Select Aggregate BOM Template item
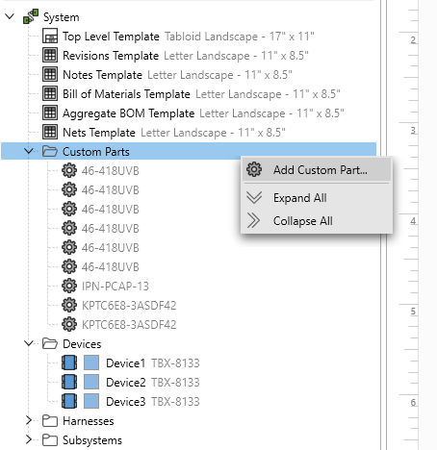The width and height of the screenshot is (437, 450). coord(128,113)
